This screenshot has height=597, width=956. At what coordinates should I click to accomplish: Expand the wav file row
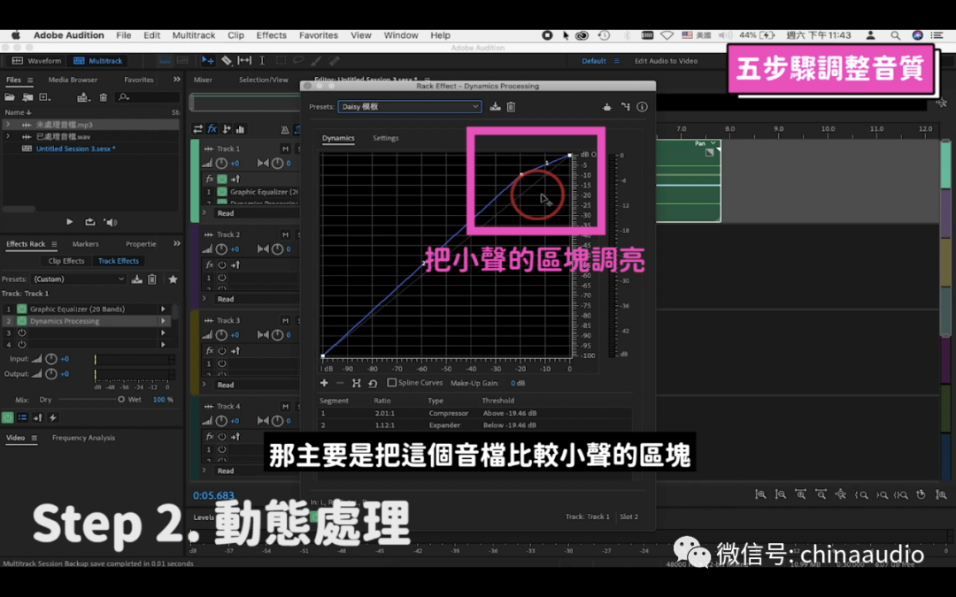click(x=8, y=136)
